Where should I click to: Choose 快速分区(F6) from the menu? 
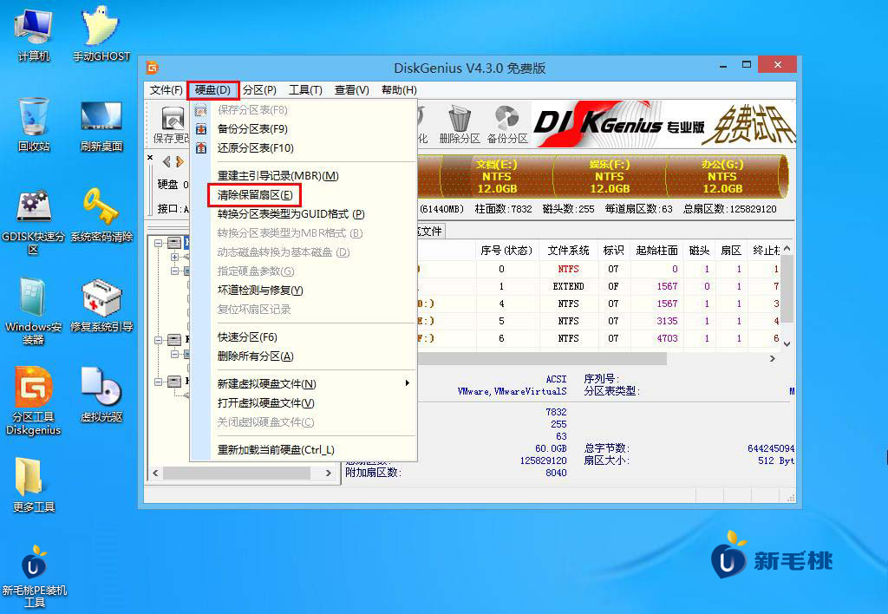(304, 337)
